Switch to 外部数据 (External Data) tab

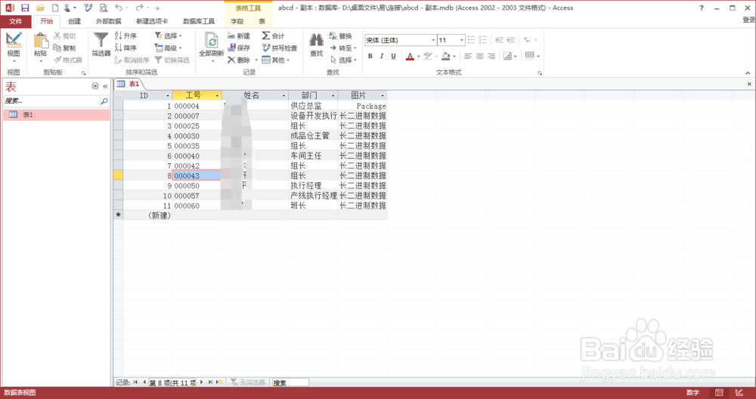(x=108, y=21)
